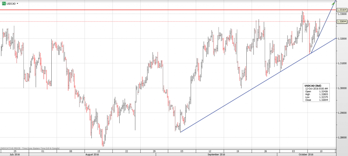Click the September 2016 month label

coord(217,154)
